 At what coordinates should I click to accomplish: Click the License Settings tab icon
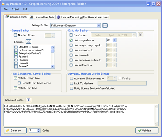click(x=7, y=17)
